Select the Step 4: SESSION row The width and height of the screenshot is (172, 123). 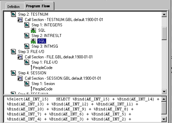(32, 73)
